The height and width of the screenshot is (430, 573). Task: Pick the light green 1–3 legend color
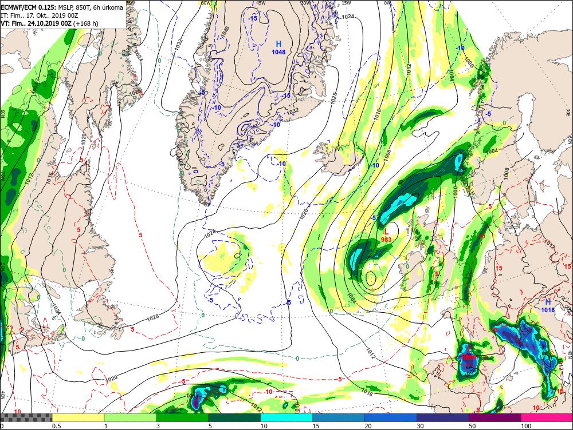tap(130, 417)
